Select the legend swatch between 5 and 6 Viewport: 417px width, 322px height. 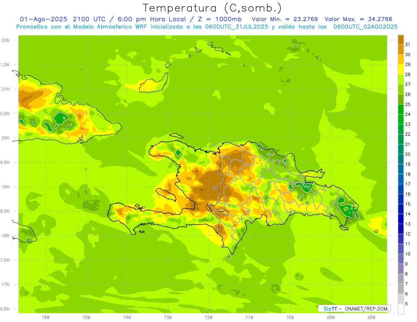point(401,299)
